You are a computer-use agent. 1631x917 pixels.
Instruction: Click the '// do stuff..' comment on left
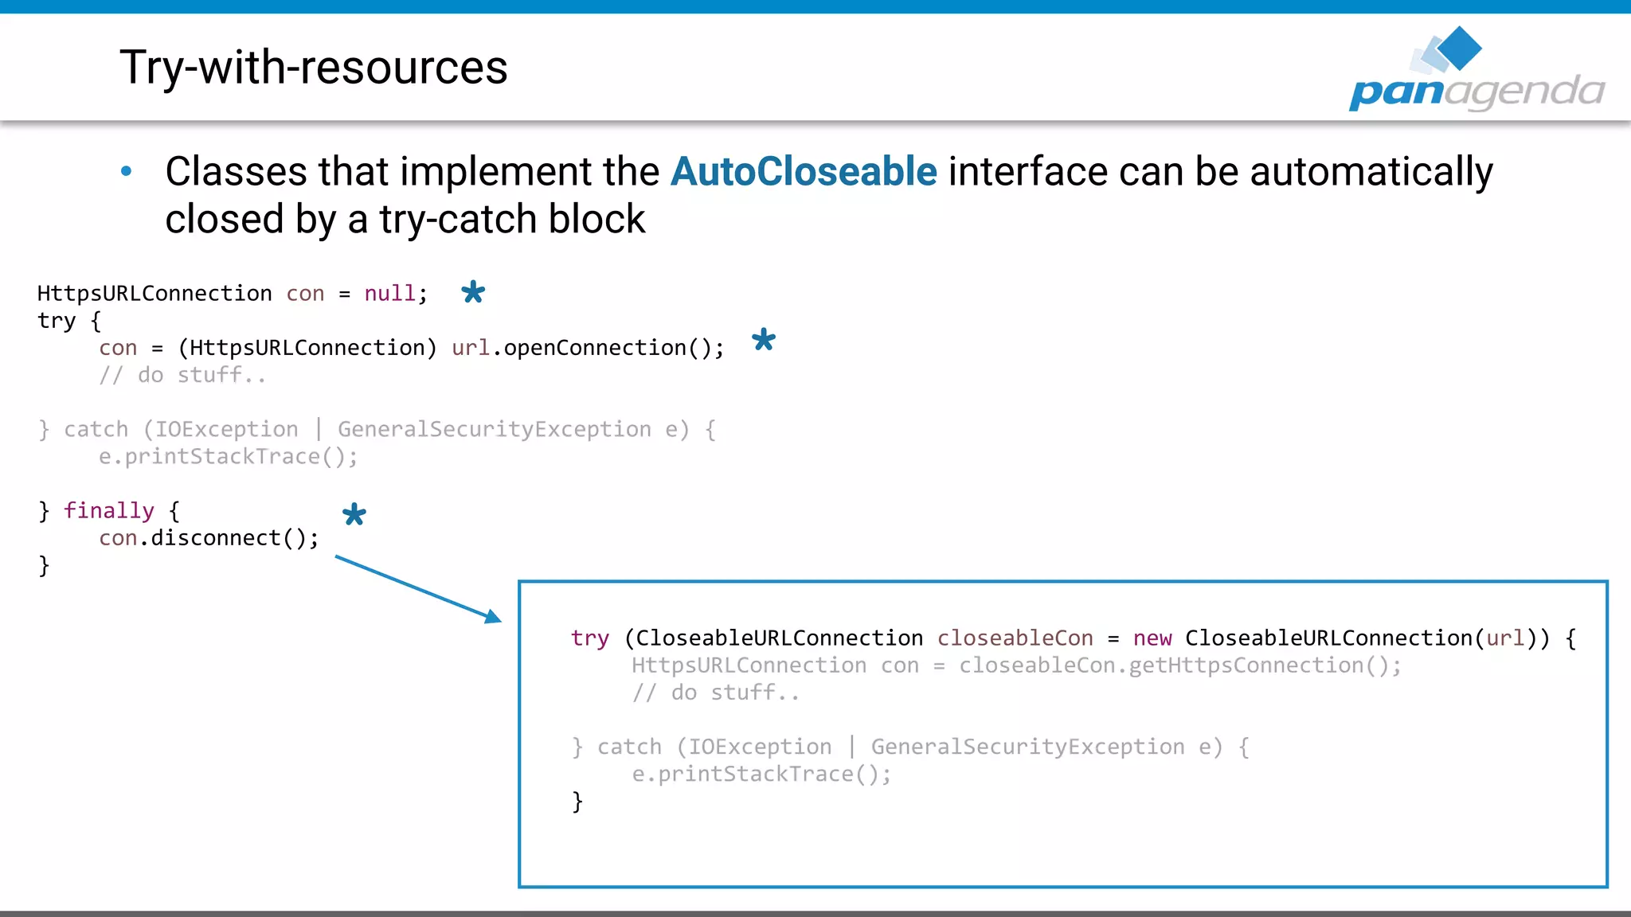[182, 375]
